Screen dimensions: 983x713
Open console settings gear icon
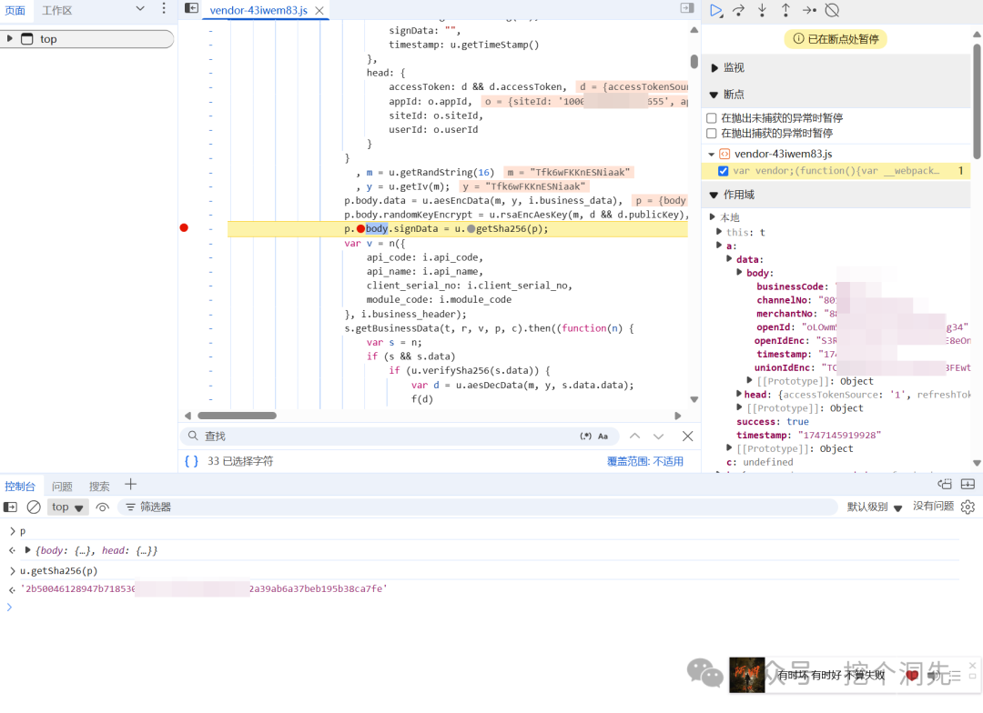pyautogui.click(x=968, y=507)
